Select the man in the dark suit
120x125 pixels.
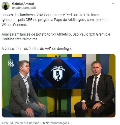pos(96,89)
